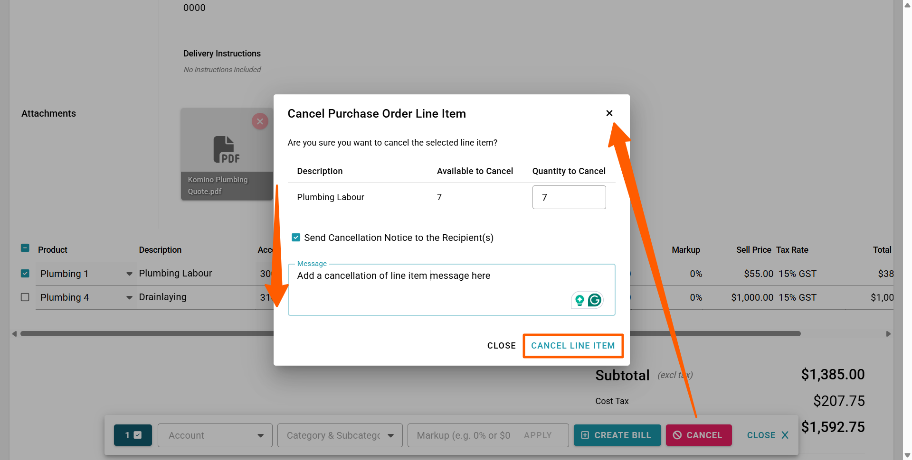Click the Quantity to Cancel field

click(x=569, y=197)
